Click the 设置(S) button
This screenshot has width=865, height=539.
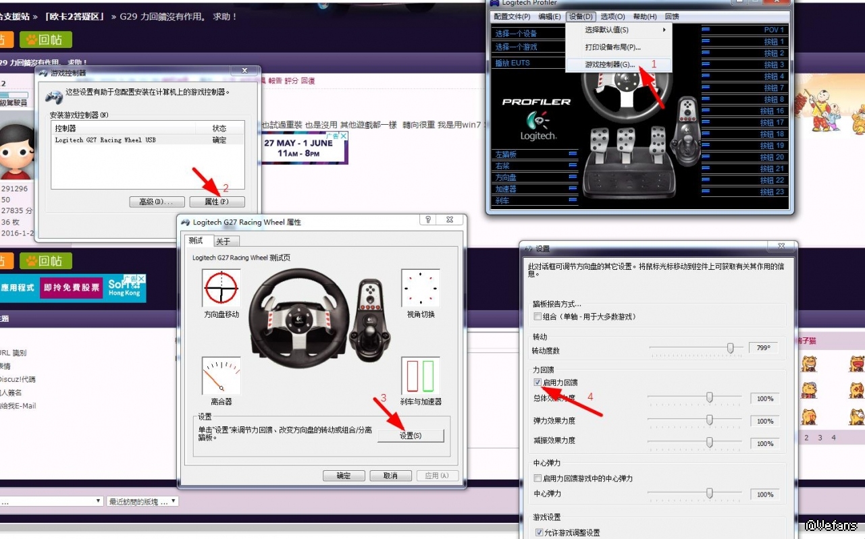(410, 436)
